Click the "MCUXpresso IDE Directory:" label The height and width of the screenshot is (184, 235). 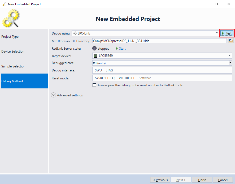(71, 41)
